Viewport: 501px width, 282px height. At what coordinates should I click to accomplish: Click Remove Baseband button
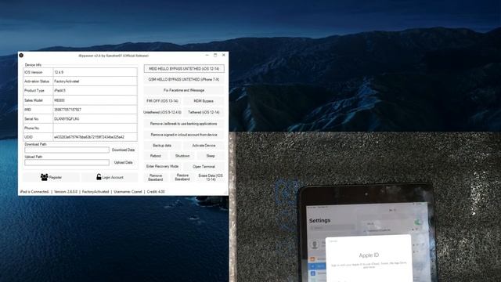coord(156,178)
